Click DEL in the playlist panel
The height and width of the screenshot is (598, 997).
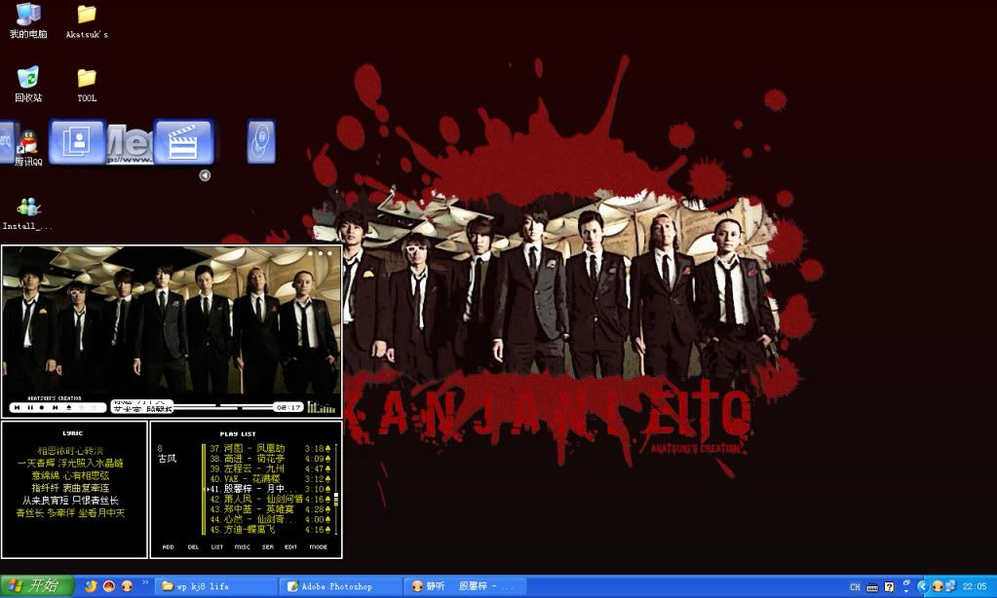tap(193, 546)
